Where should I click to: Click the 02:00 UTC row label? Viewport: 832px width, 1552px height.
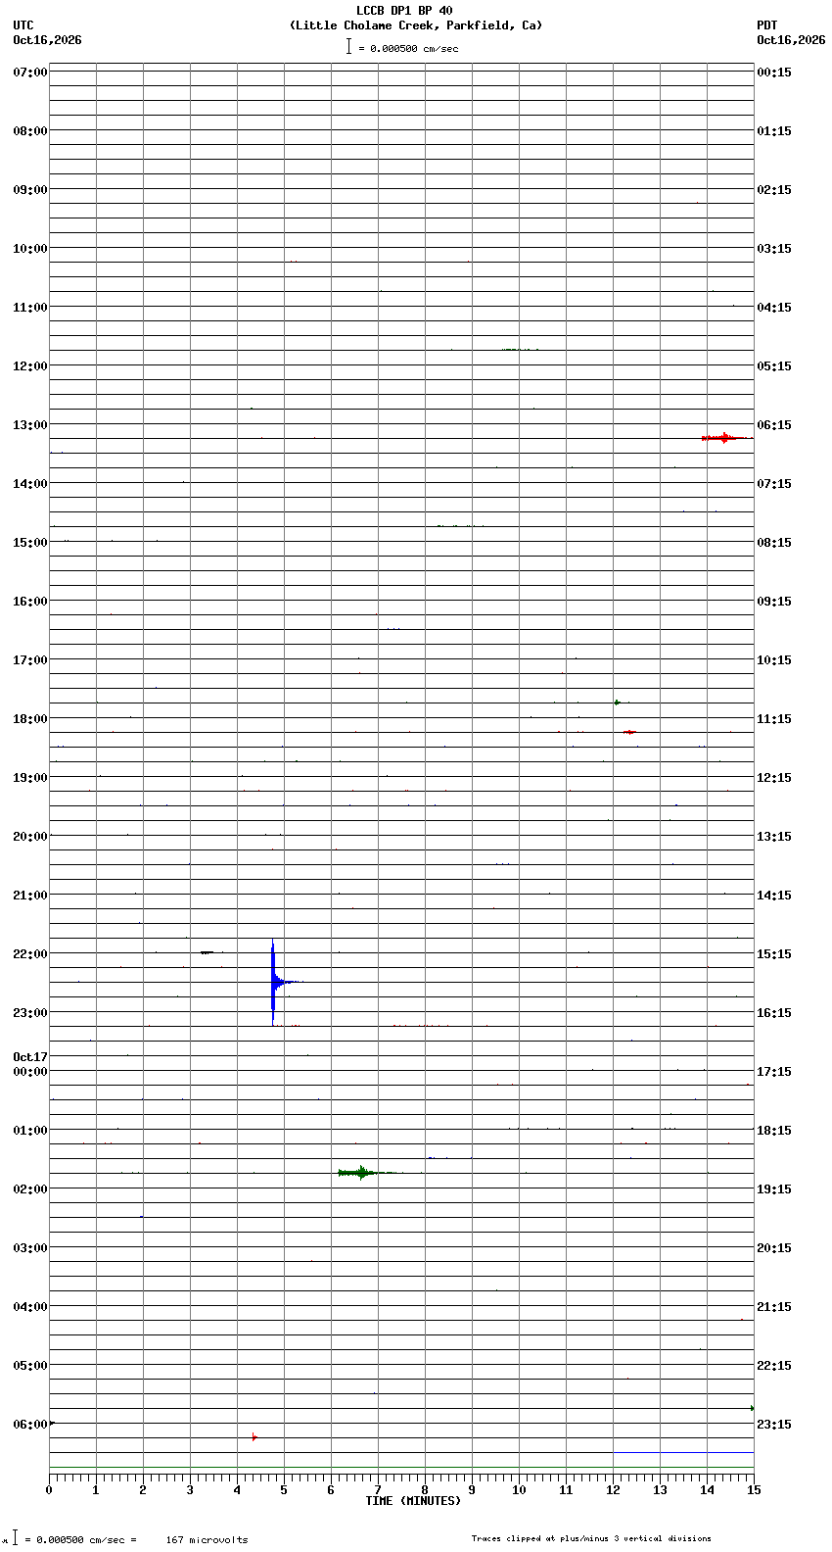pos(29,1189)
